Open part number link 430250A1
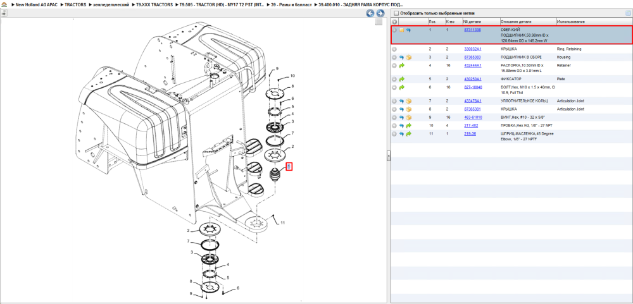This screenshot has height=304, width=633. (472, 79)
